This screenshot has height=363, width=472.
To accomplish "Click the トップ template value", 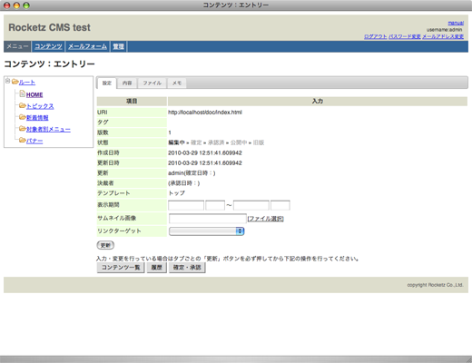I will pyautogui.click(x=176, y=193).
